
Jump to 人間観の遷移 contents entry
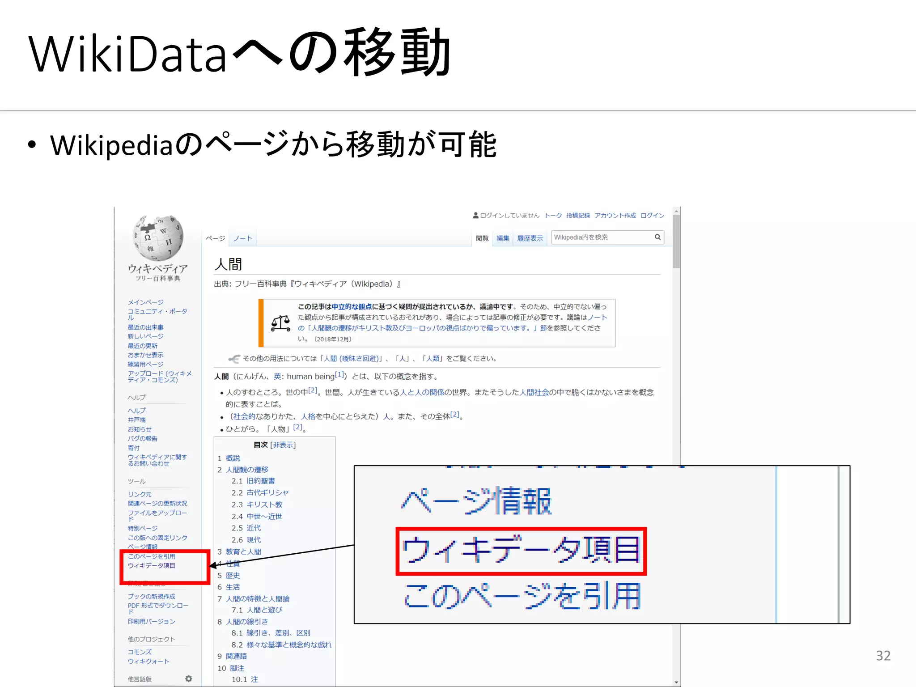[247, 470]
